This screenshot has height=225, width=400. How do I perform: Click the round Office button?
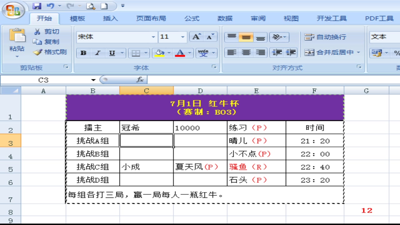pos(13,10)
